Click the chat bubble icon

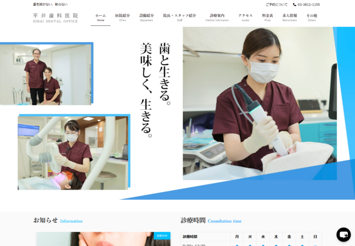point(343,234)
